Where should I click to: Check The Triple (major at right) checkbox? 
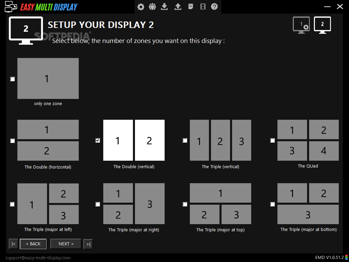(98, 204)
